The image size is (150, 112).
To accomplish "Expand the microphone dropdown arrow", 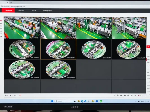I will click(x=17, y=95).
